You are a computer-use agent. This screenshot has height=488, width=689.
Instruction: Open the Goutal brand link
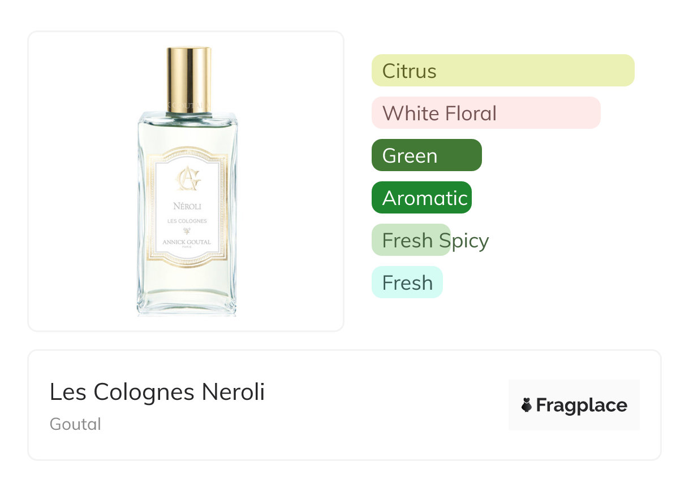pos(75,424)
